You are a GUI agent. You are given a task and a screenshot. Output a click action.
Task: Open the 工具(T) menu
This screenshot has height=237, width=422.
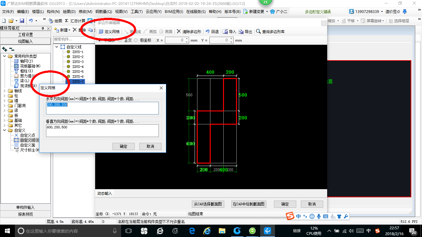coord(137,12)
